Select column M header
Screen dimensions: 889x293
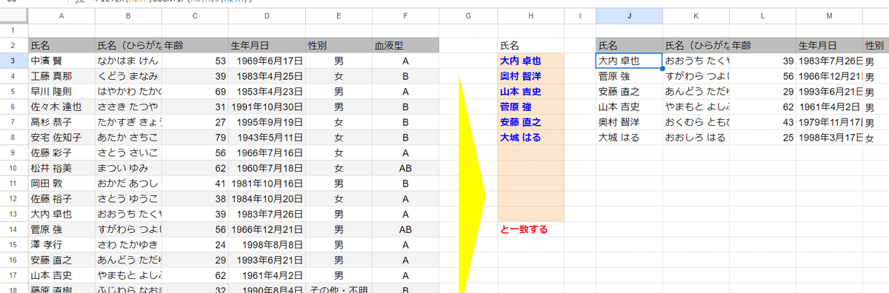pyautogui.click(x=830, y=15)
